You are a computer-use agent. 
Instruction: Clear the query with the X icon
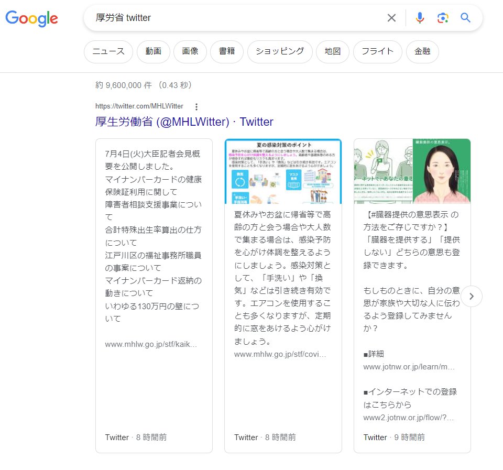(391, 17)
